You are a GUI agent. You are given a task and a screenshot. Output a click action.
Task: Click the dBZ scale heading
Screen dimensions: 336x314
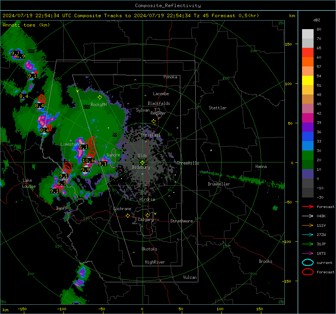317,20
